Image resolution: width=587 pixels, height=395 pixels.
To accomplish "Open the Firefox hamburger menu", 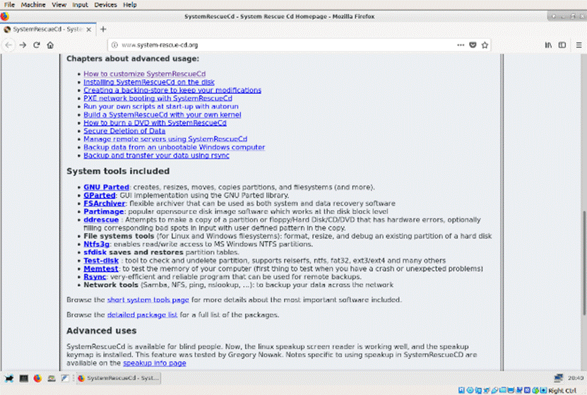I will (x=579, y=45).
